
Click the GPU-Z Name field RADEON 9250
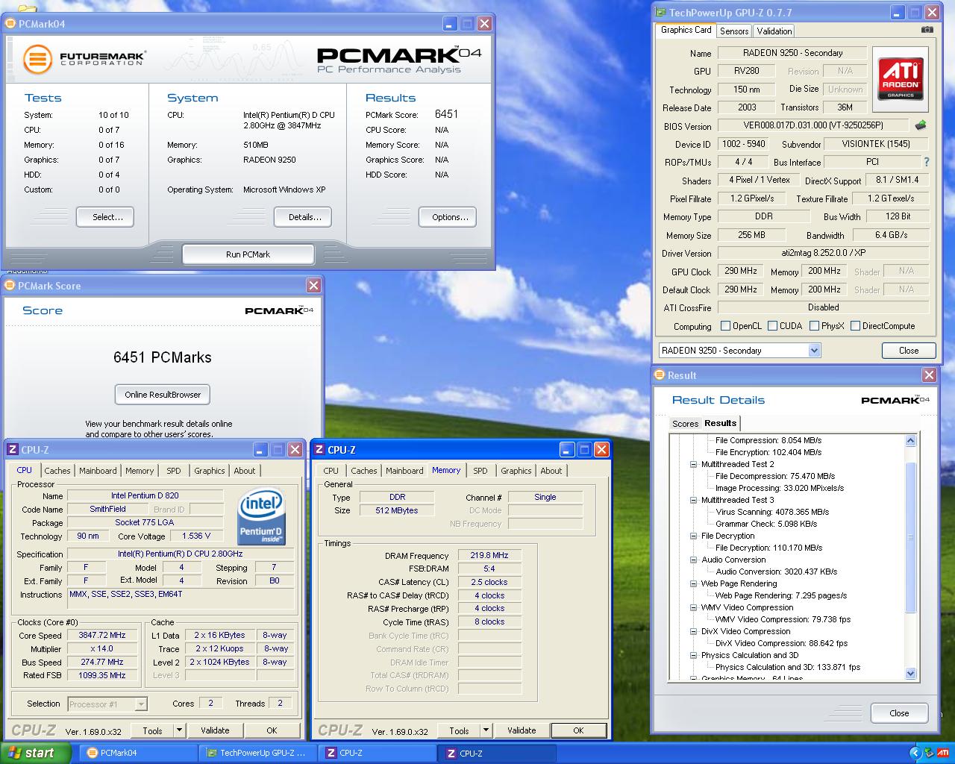pos(792,53)
